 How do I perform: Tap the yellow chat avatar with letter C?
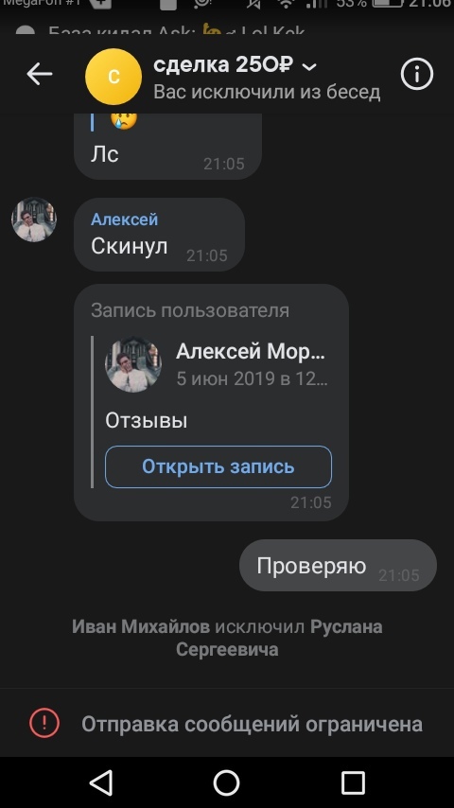[x=113, y=77]
